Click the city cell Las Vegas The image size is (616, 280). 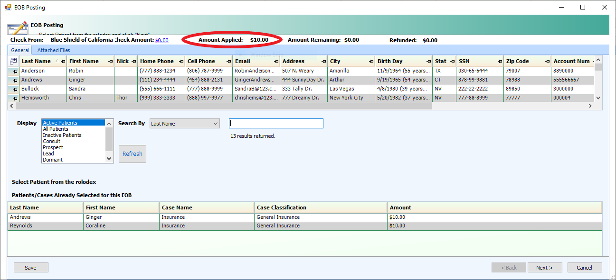[x=351, y=89]
